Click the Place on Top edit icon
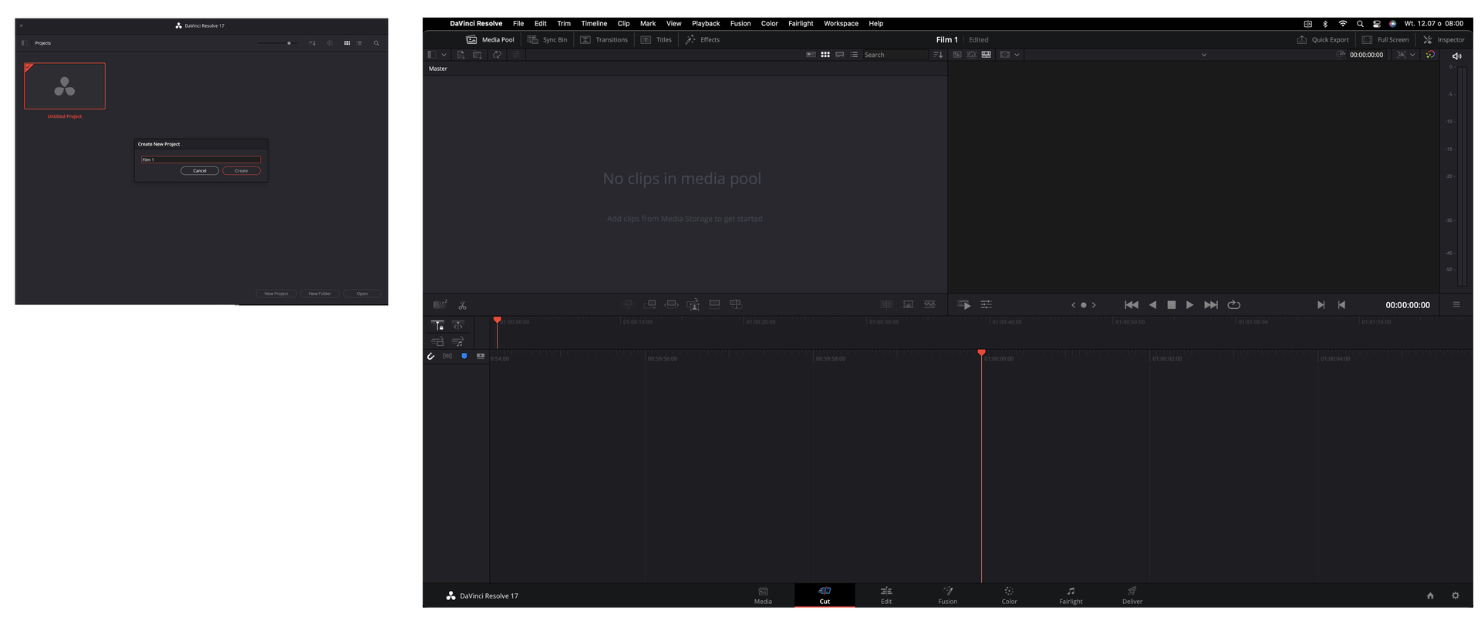 (714, 304)
